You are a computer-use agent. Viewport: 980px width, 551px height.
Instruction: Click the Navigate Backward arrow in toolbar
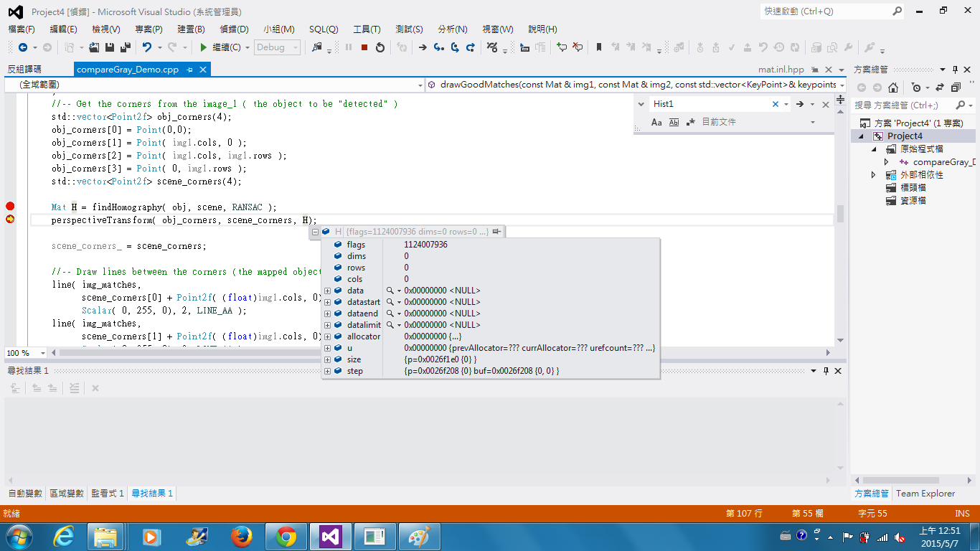23,47
